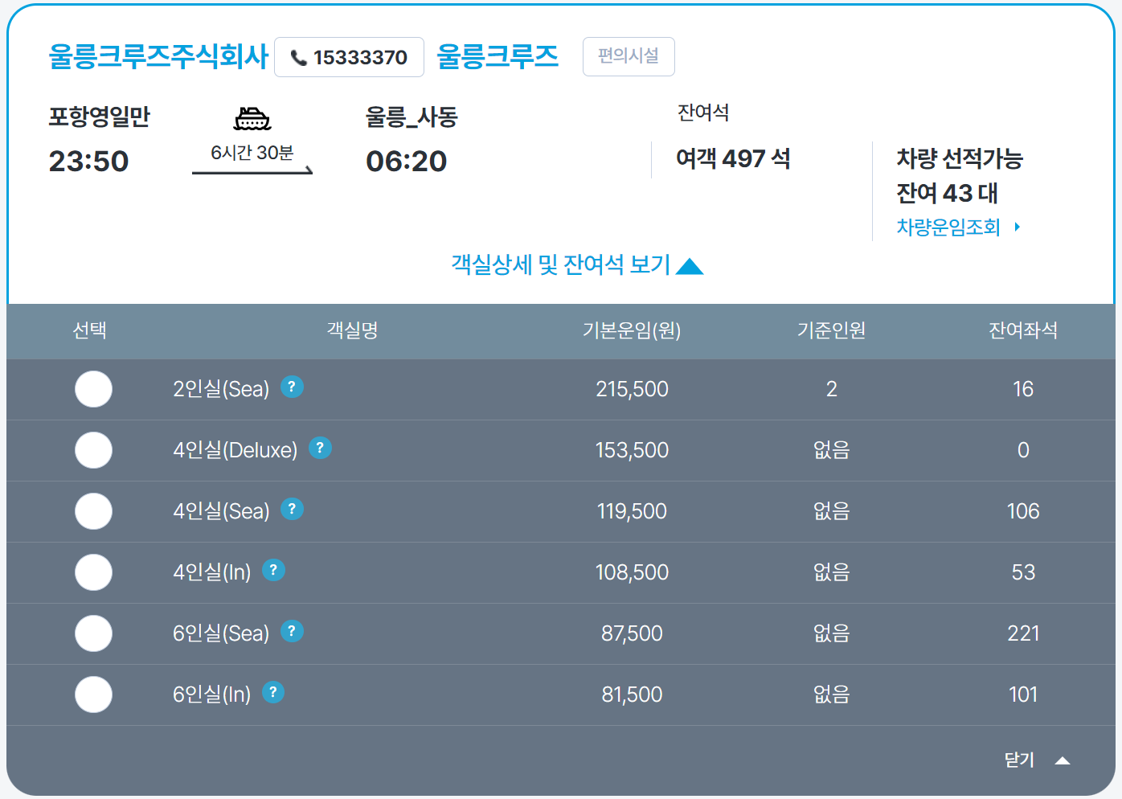Screen dimensions: 1122x799
Task: Click the 119,500 fare value
Action: [632, 511]
